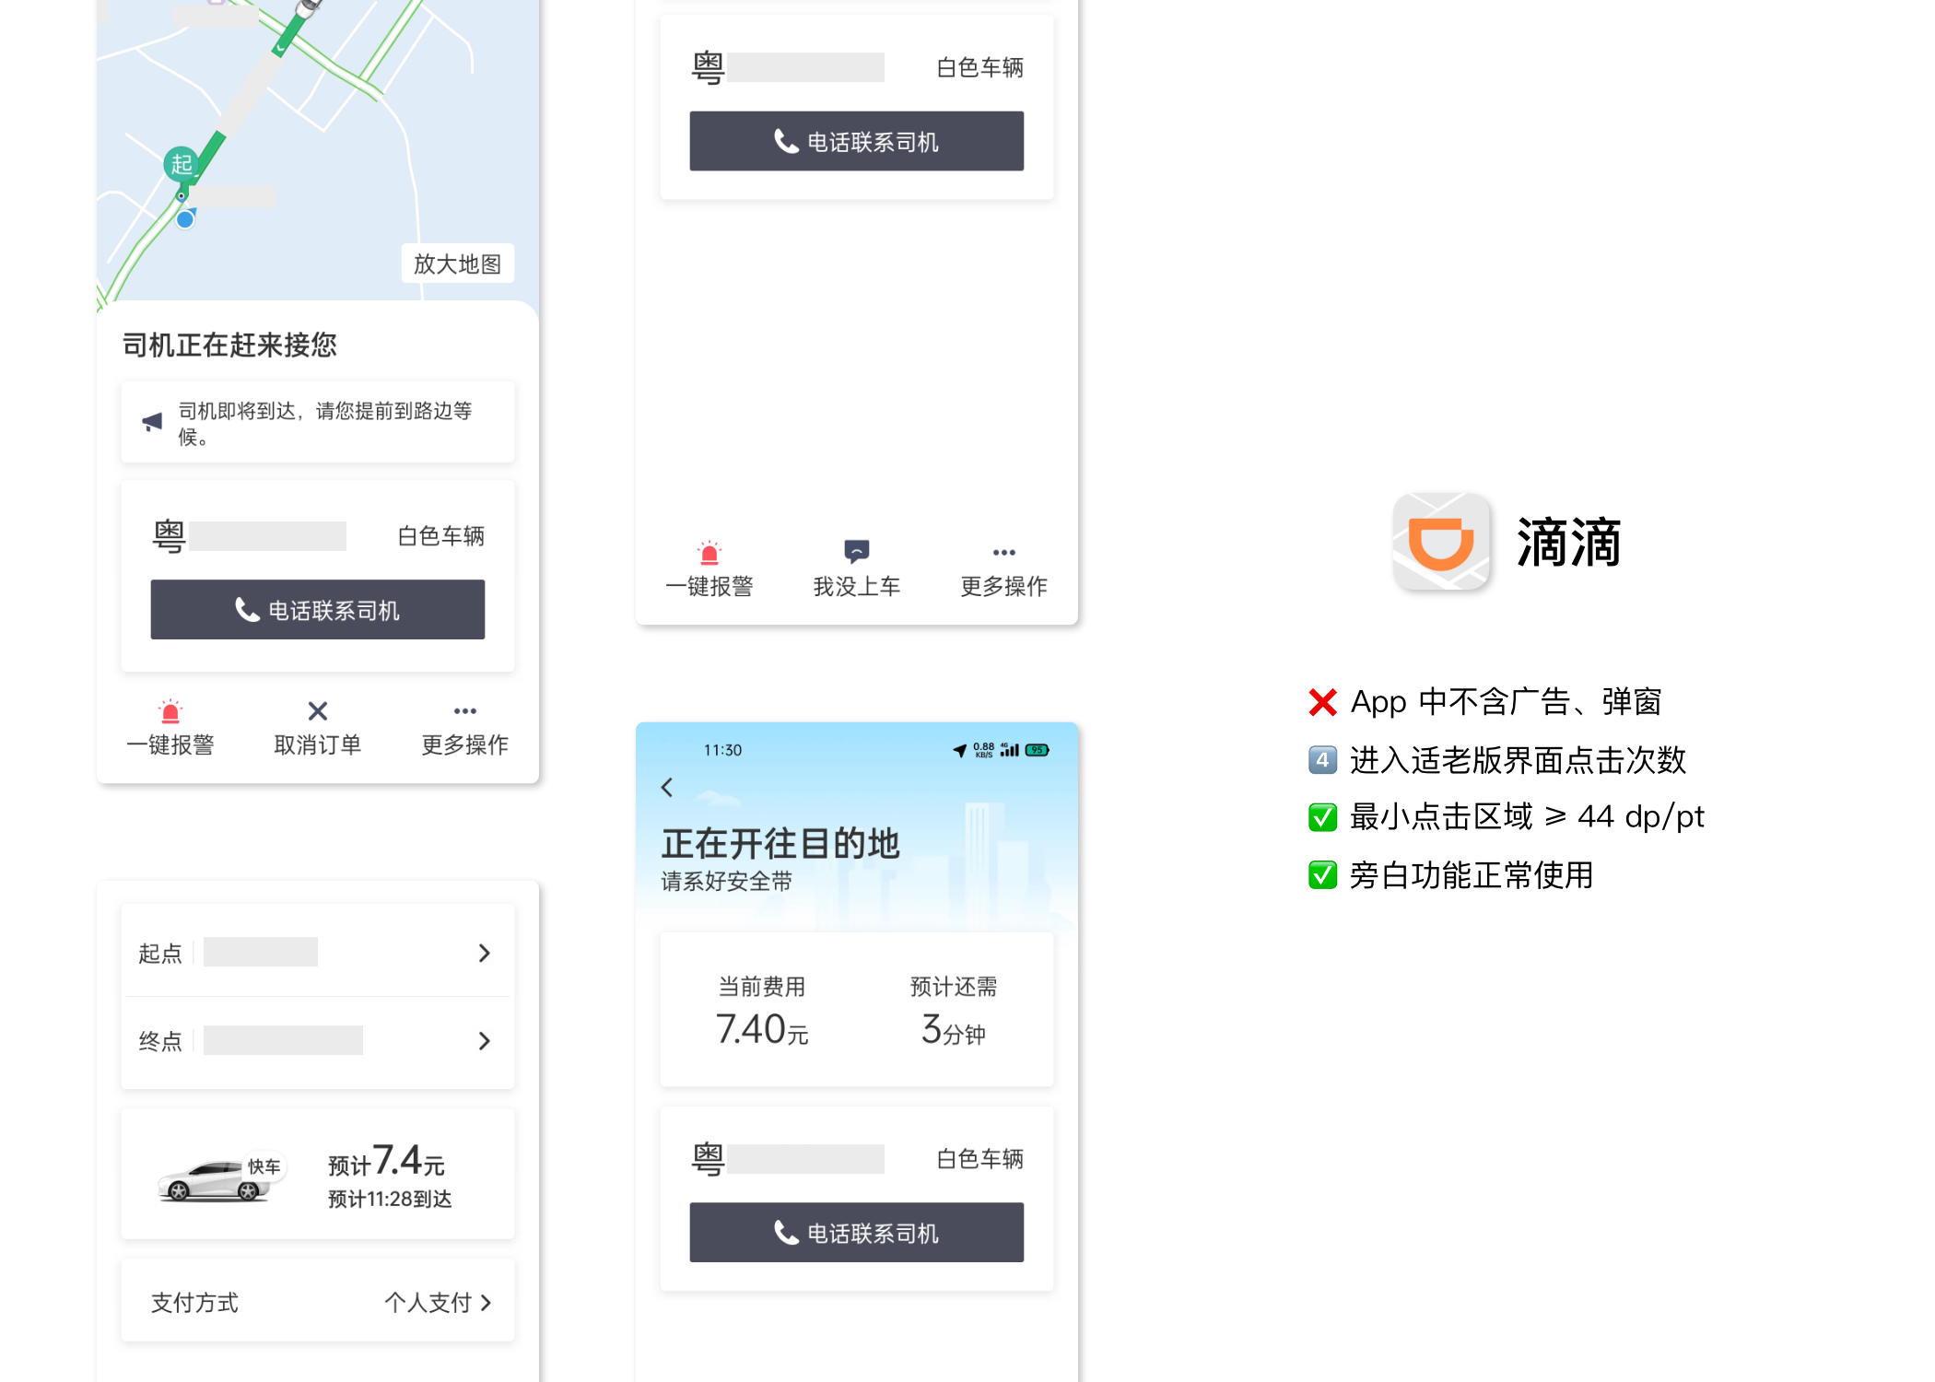Tap the GPS location arrow in the status bar
1935x1382 pixels.
coord(958,749)
